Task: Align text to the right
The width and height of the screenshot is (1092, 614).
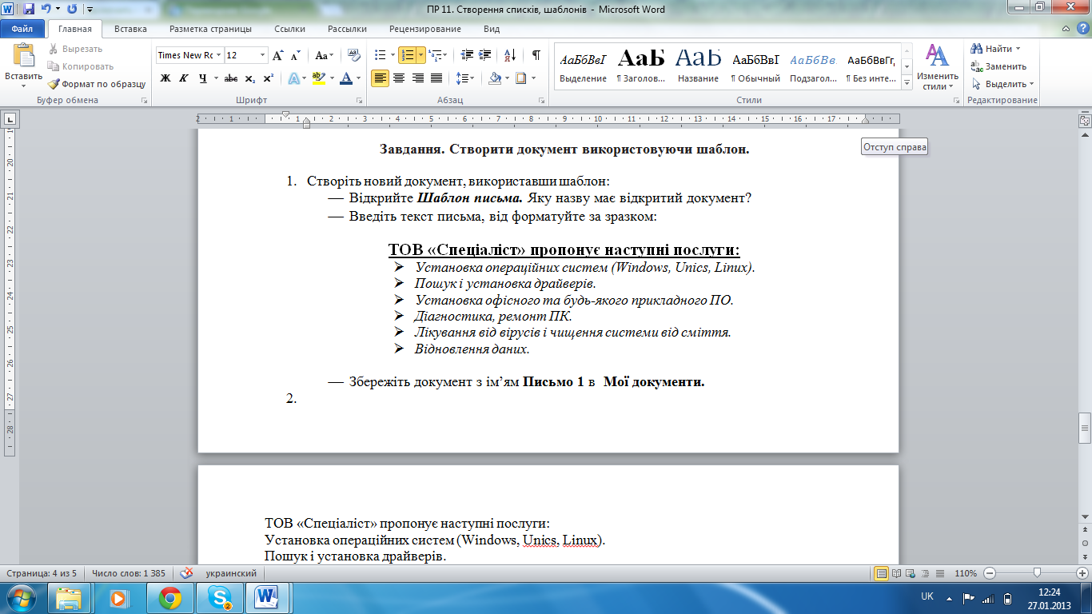Action: 417,78
